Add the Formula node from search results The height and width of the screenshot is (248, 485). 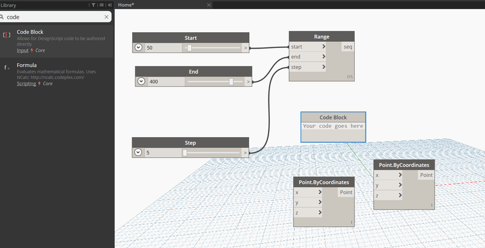tap(57, 74)
